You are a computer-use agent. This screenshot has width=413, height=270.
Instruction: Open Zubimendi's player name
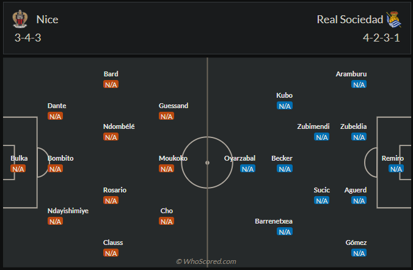313,126
